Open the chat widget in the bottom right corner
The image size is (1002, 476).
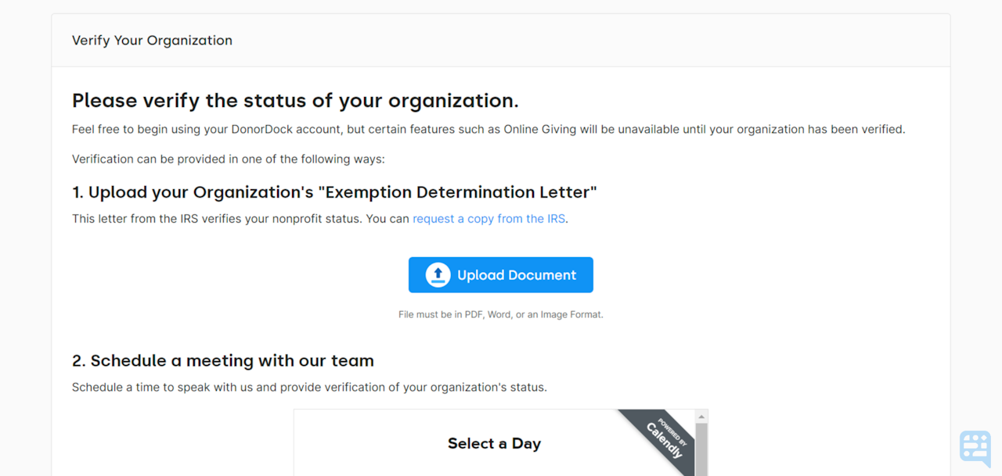[x=975, y=446]
